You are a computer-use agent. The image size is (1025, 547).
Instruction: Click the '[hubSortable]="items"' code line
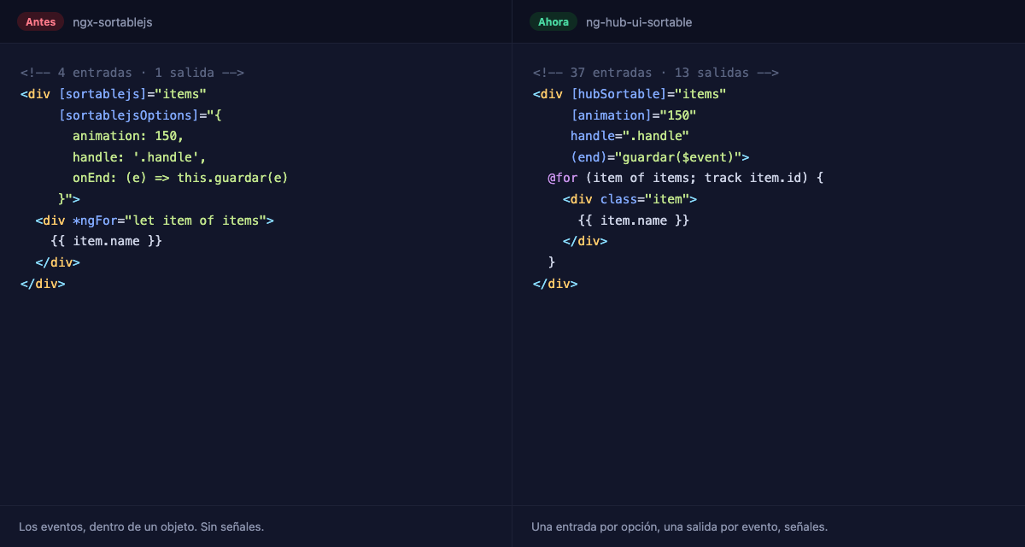coord(630,94)
